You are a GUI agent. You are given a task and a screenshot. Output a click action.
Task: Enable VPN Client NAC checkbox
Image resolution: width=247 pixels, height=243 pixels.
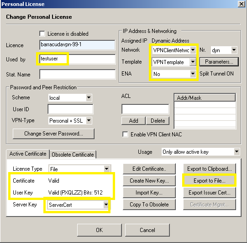[x=125, y=135]
